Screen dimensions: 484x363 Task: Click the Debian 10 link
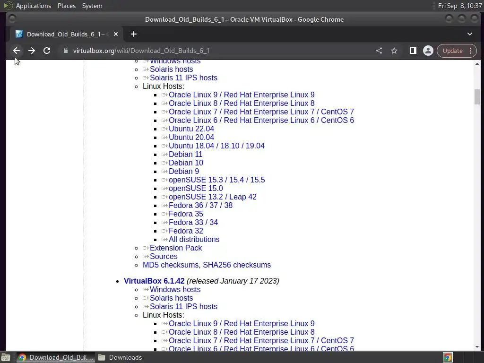[186, 163]
